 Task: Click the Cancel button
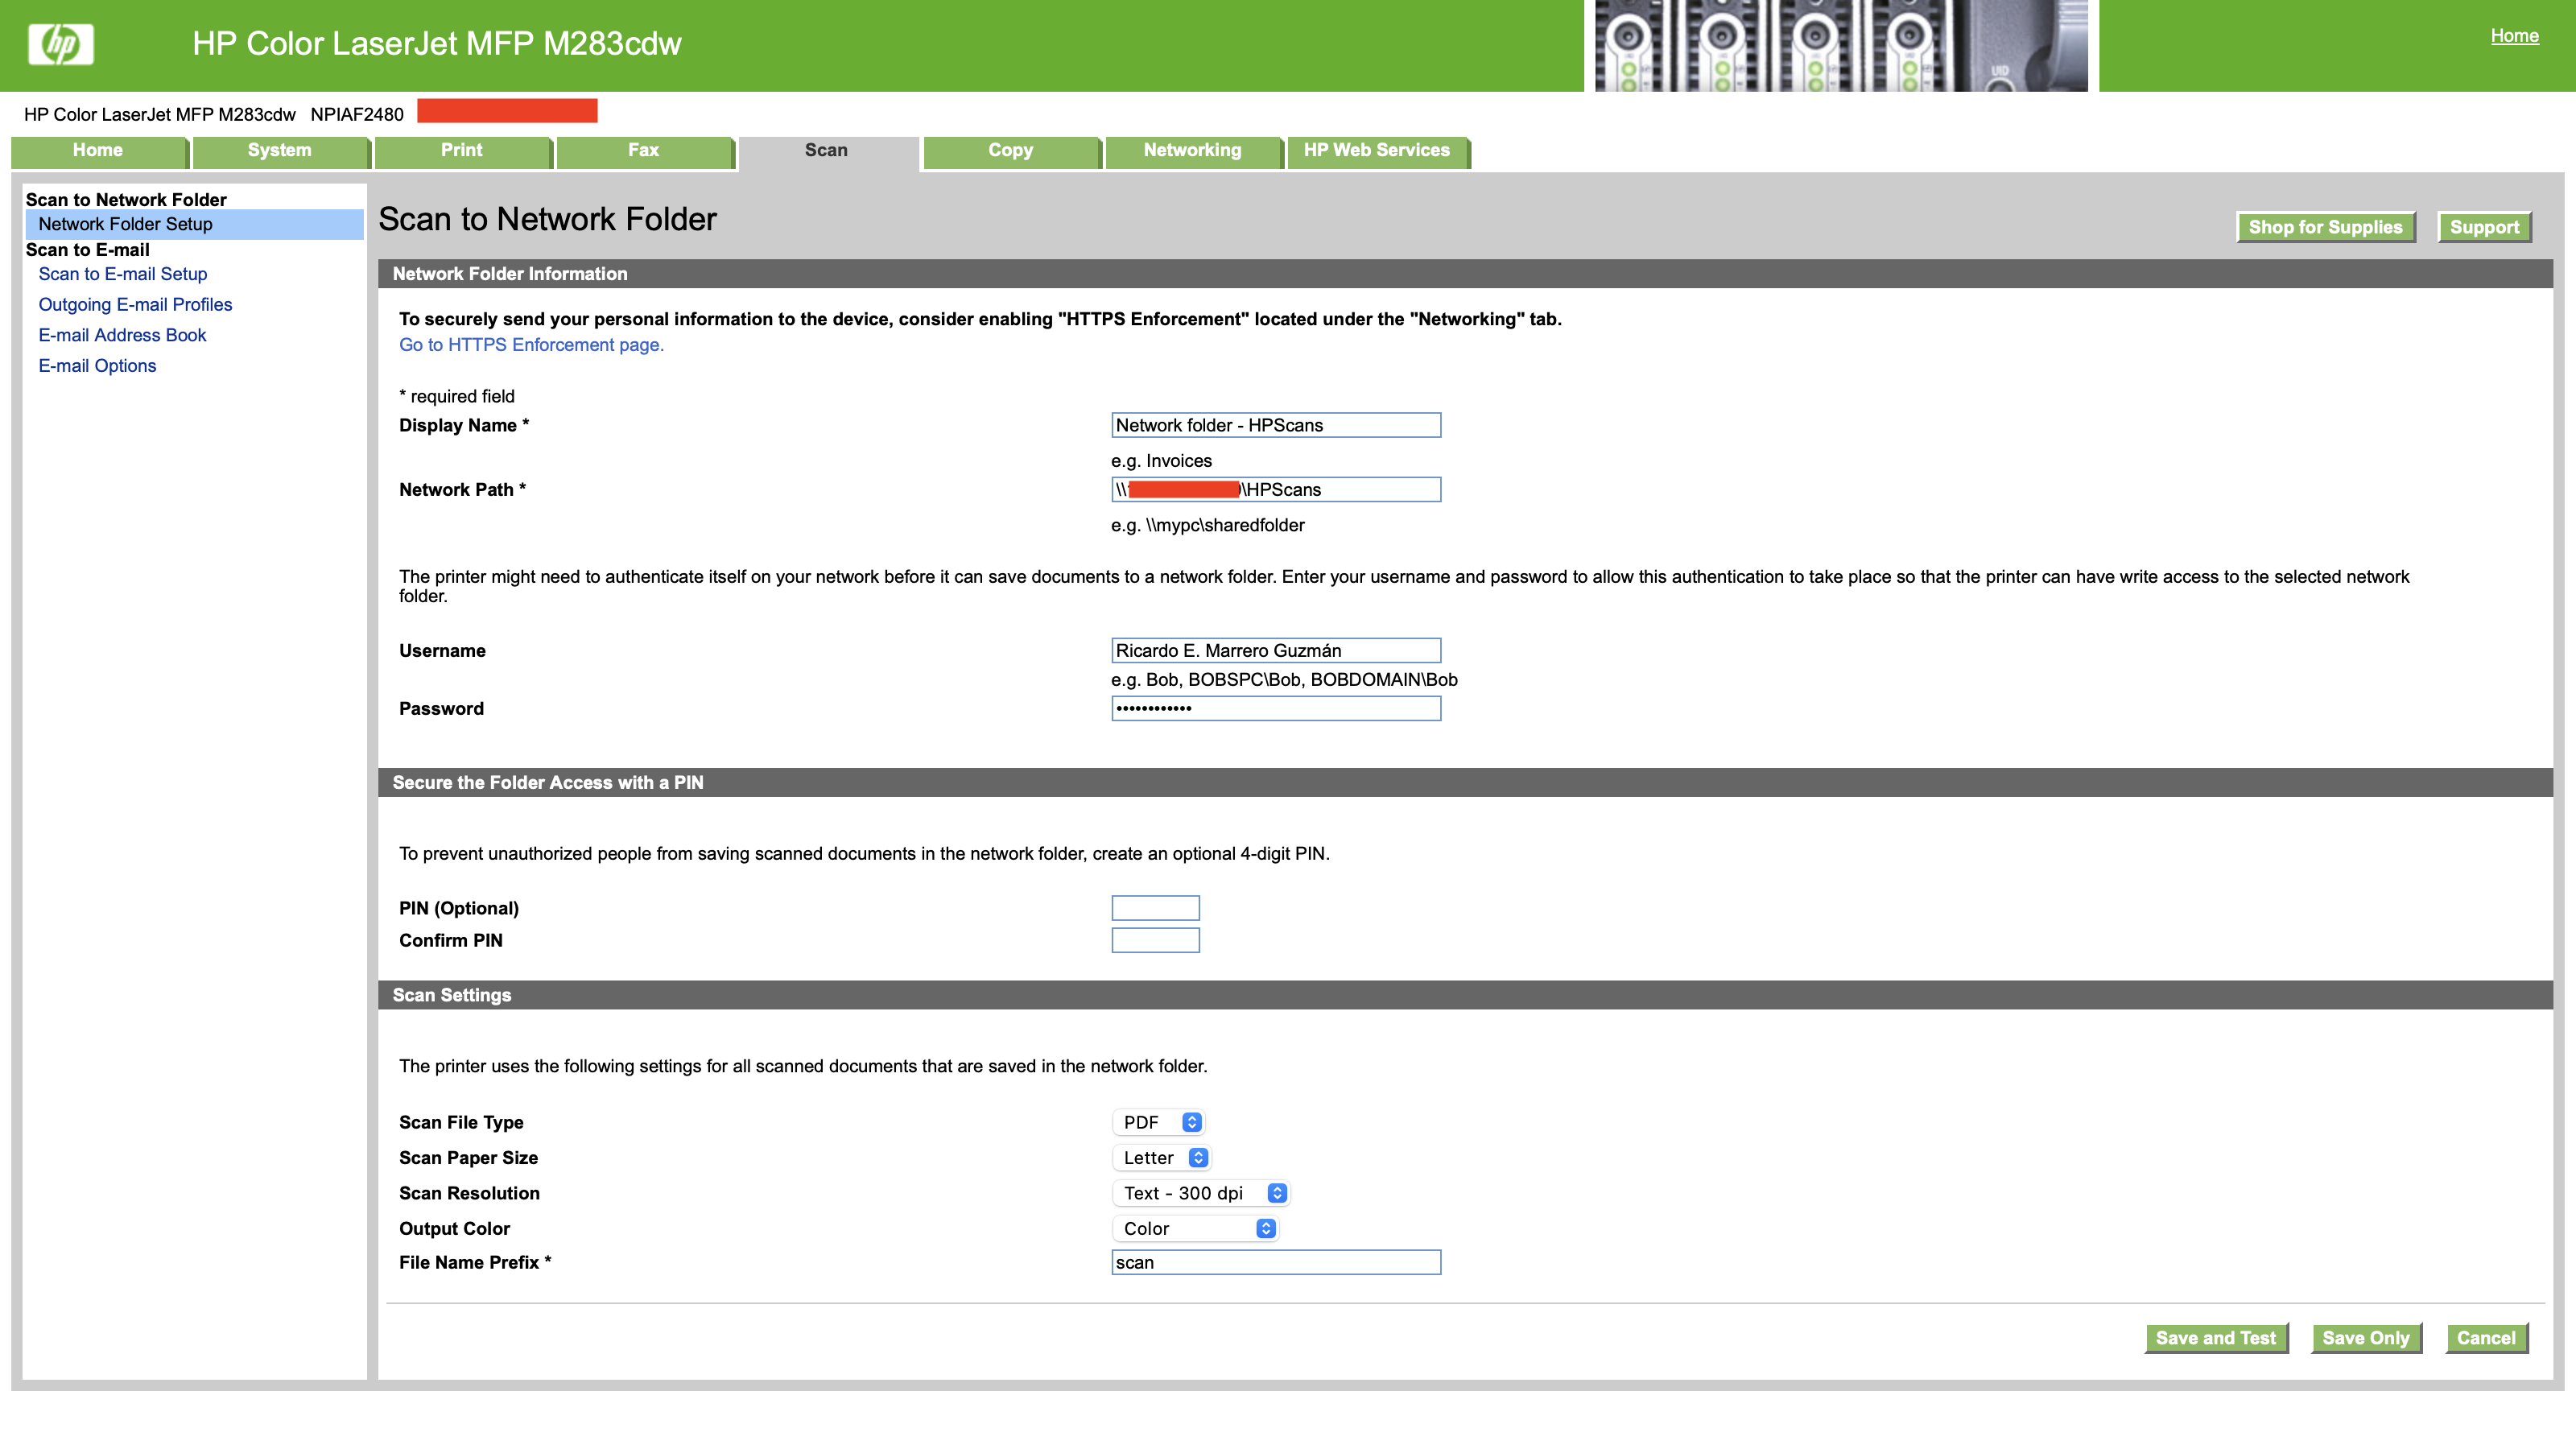[x=2486, y=1339]
